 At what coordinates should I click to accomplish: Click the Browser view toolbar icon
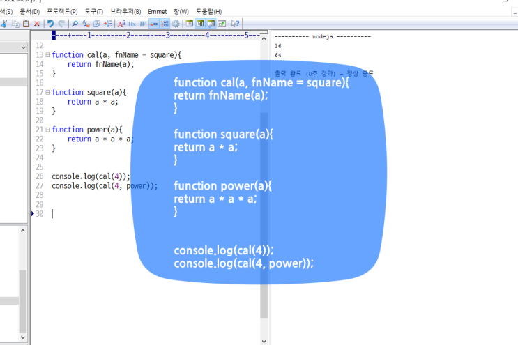tap(190, 24)
